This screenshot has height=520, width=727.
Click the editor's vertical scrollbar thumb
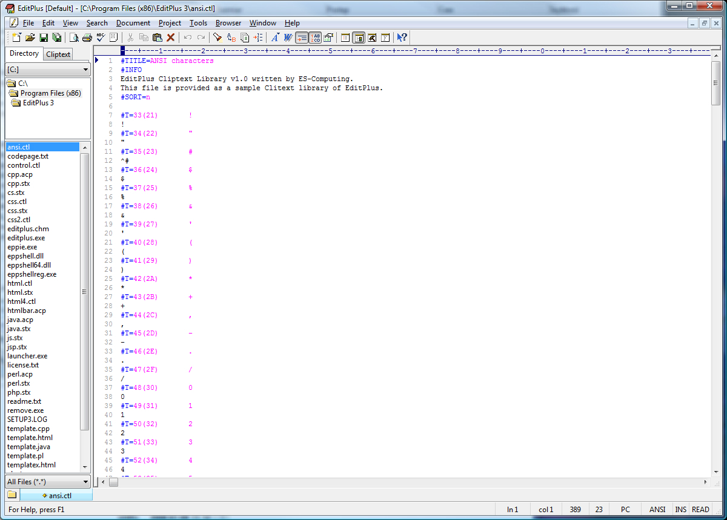coord(715,83)
